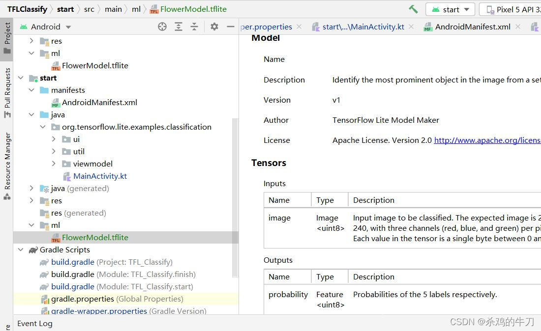The height and width of the screenshot is (331, 541).
Task: Open the Resource Manager tool window
Action: point(7,166)
